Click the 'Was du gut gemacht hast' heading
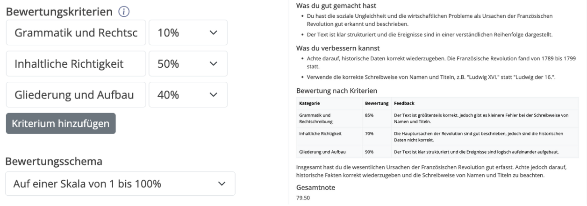This screenshot has height=206, width=587. coord(336,6)
